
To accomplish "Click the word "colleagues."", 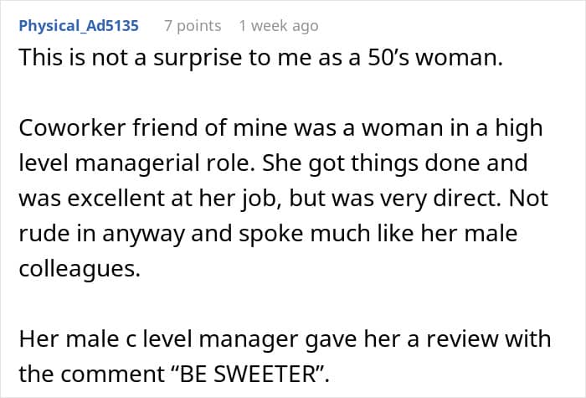I will coord(80,269).
